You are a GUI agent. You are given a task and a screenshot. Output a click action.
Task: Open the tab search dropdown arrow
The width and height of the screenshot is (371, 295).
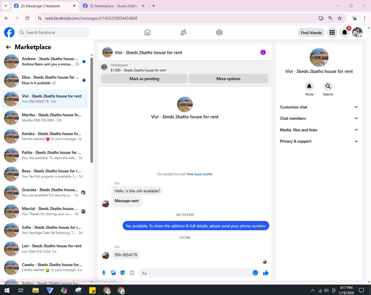click(x=6, y=6)
